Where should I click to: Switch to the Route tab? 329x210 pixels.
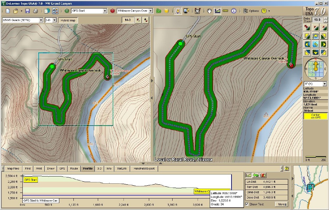(x=74, y=169)
